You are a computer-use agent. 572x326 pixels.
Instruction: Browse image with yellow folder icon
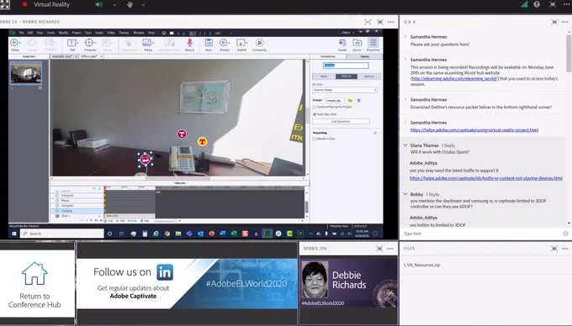tap(350, 100)
